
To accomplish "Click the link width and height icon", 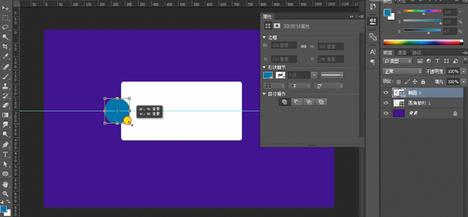I will point(303,46).
